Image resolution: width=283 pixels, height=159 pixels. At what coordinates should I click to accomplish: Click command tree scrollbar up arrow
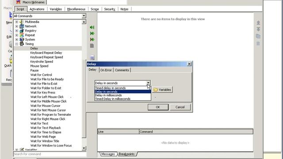click(84, 22)
